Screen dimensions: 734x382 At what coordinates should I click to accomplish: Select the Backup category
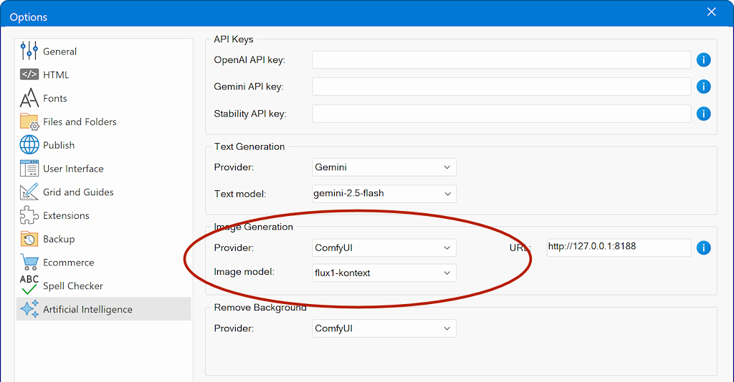point(104,239)
